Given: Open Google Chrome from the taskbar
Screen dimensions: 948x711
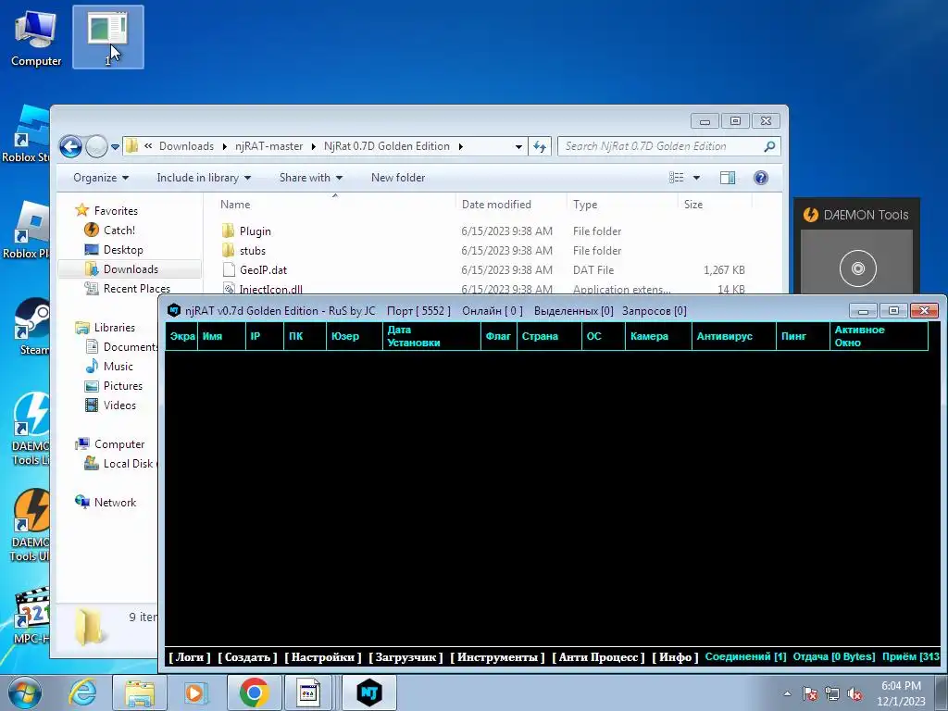Looking at the screenshot, I should coord(254,692).
